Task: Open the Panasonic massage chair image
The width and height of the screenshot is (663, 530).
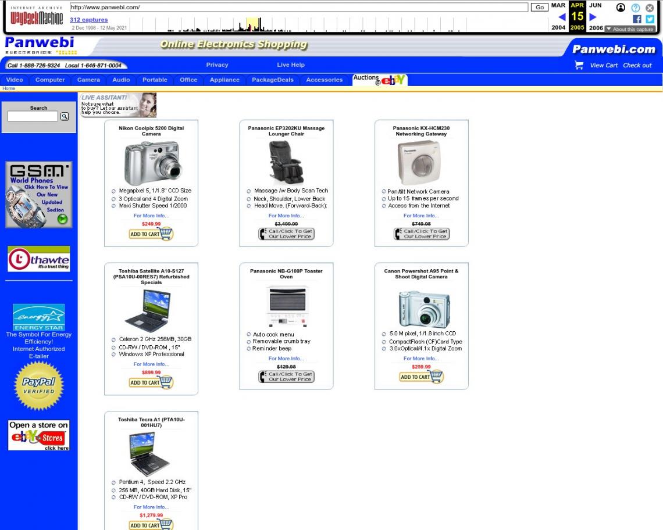Action: [286, 163]
